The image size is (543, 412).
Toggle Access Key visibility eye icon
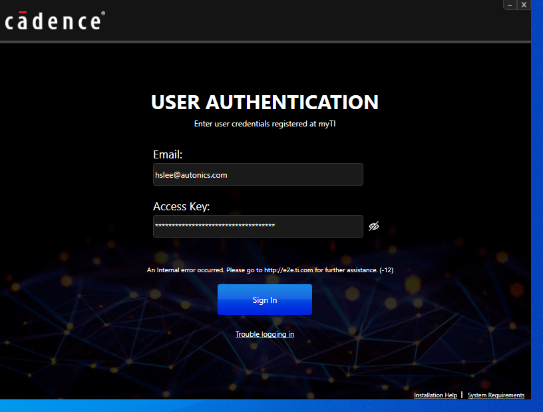pos(374,226)
